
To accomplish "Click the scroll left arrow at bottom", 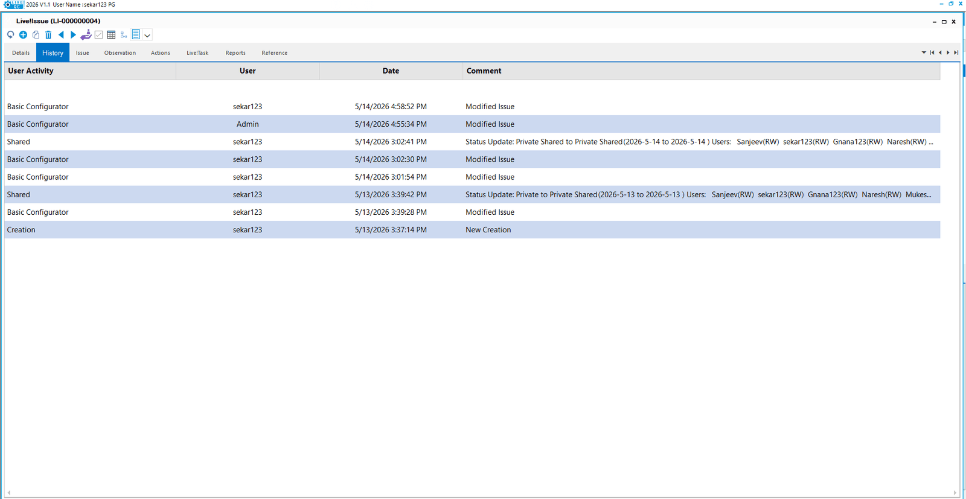I will click(9, 493).
